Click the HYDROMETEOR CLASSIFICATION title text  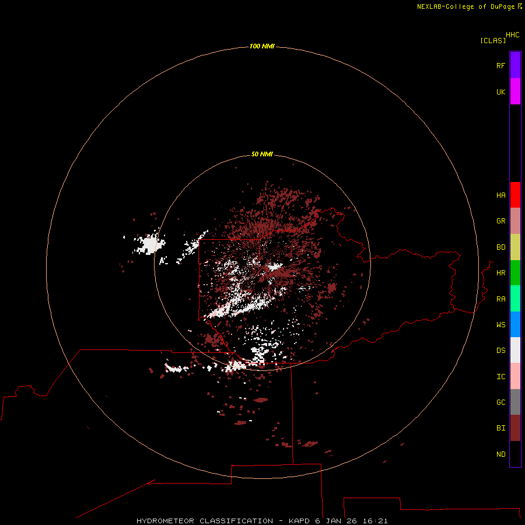point(205,521)
